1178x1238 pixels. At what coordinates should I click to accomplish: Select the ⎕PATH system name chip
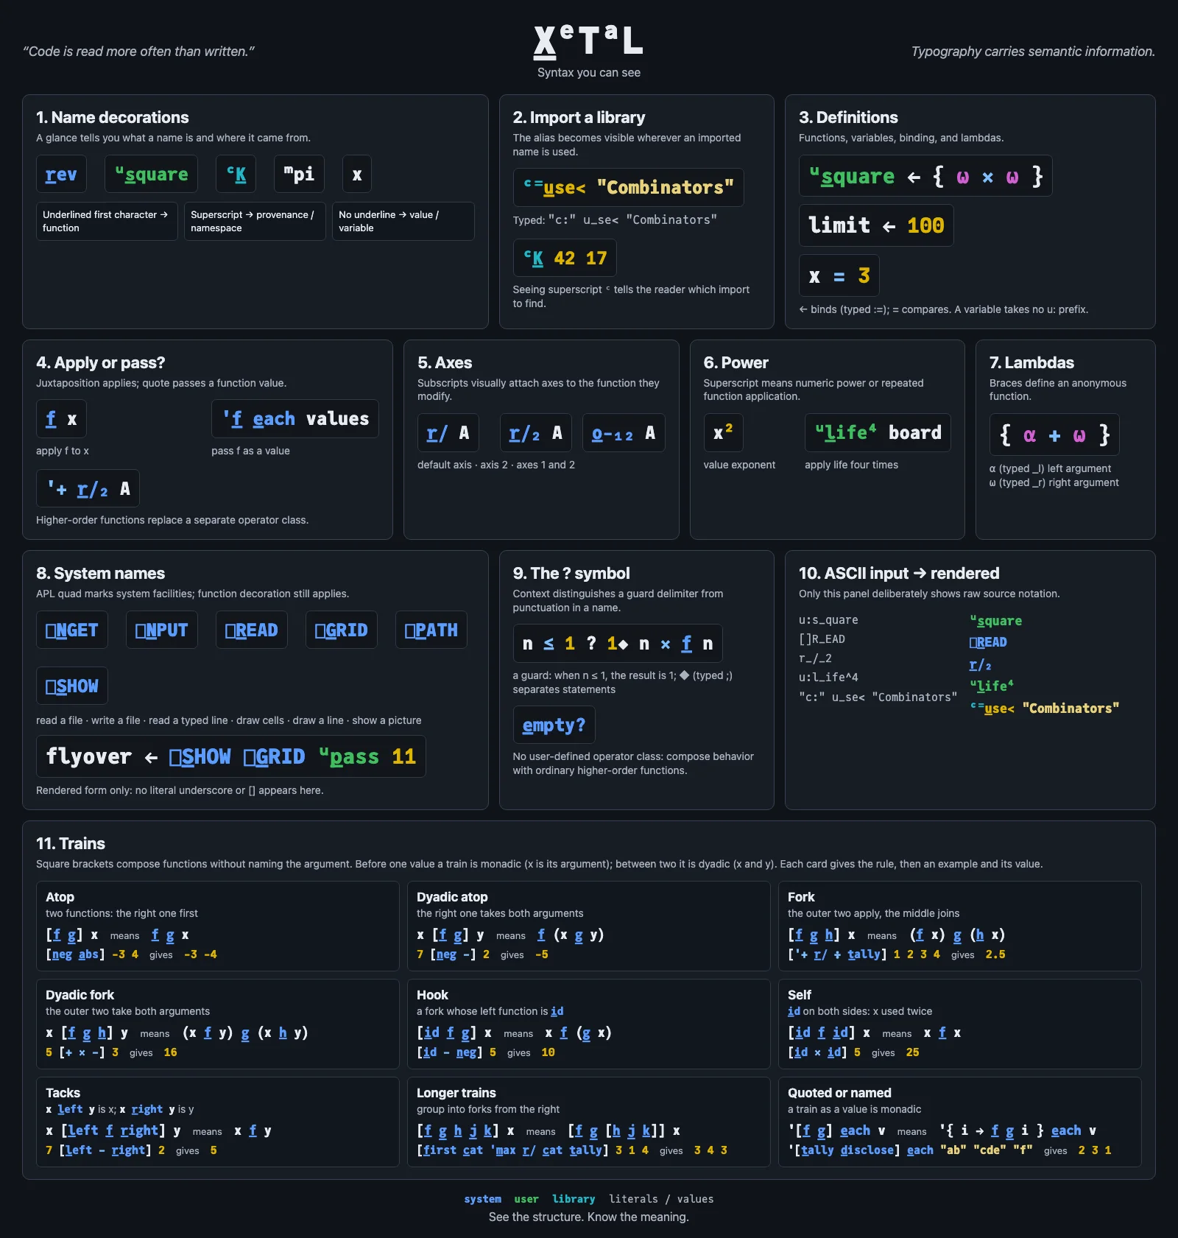pyautogui.click(x=431, y=630)
